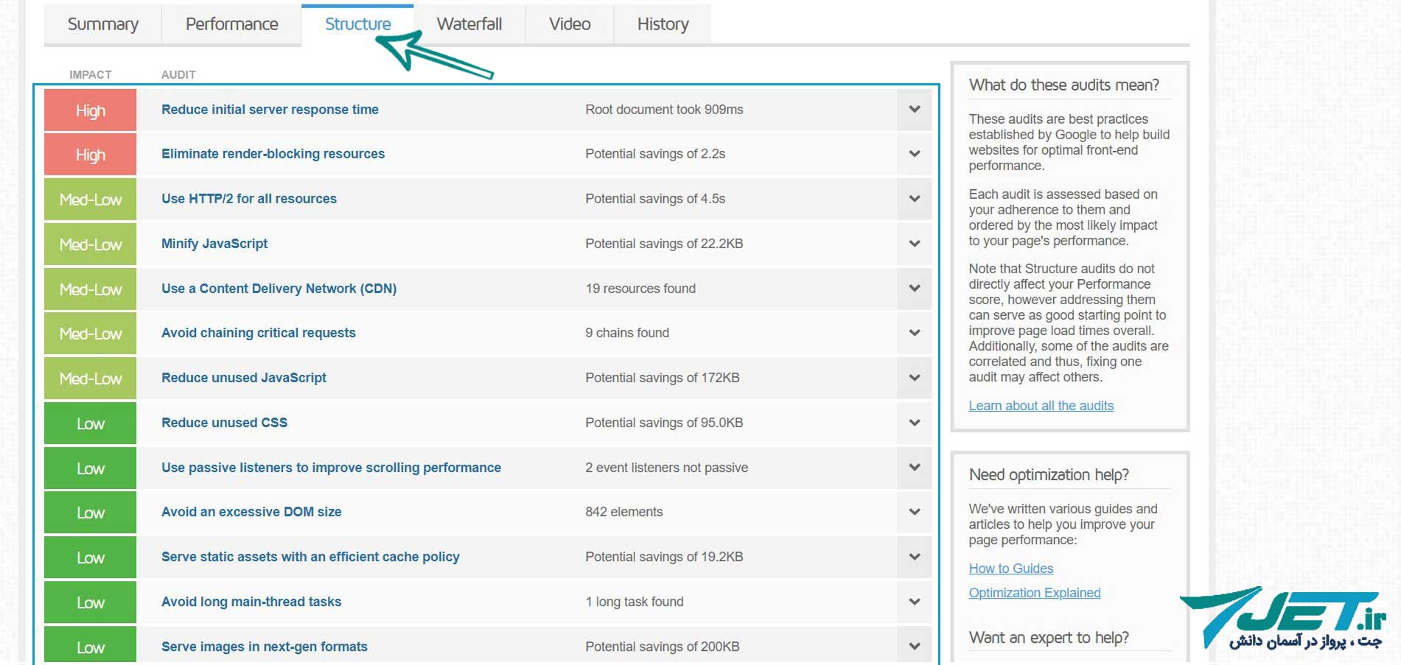Open the History tab
Viewport: 1401px width, 665px height.
click(x=663, y=24)
